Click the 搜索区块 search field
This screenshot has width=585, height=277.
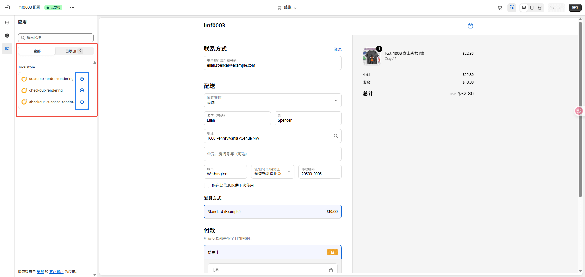56,38
